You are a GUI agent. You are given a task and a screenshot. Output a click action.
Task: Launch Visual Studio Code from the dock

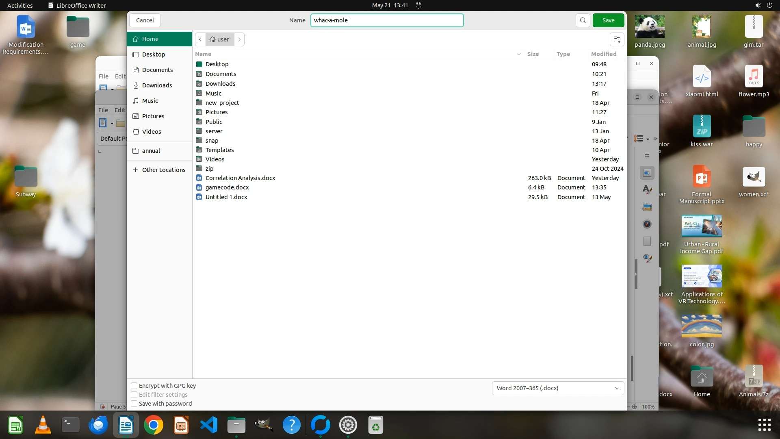[209, 425]
